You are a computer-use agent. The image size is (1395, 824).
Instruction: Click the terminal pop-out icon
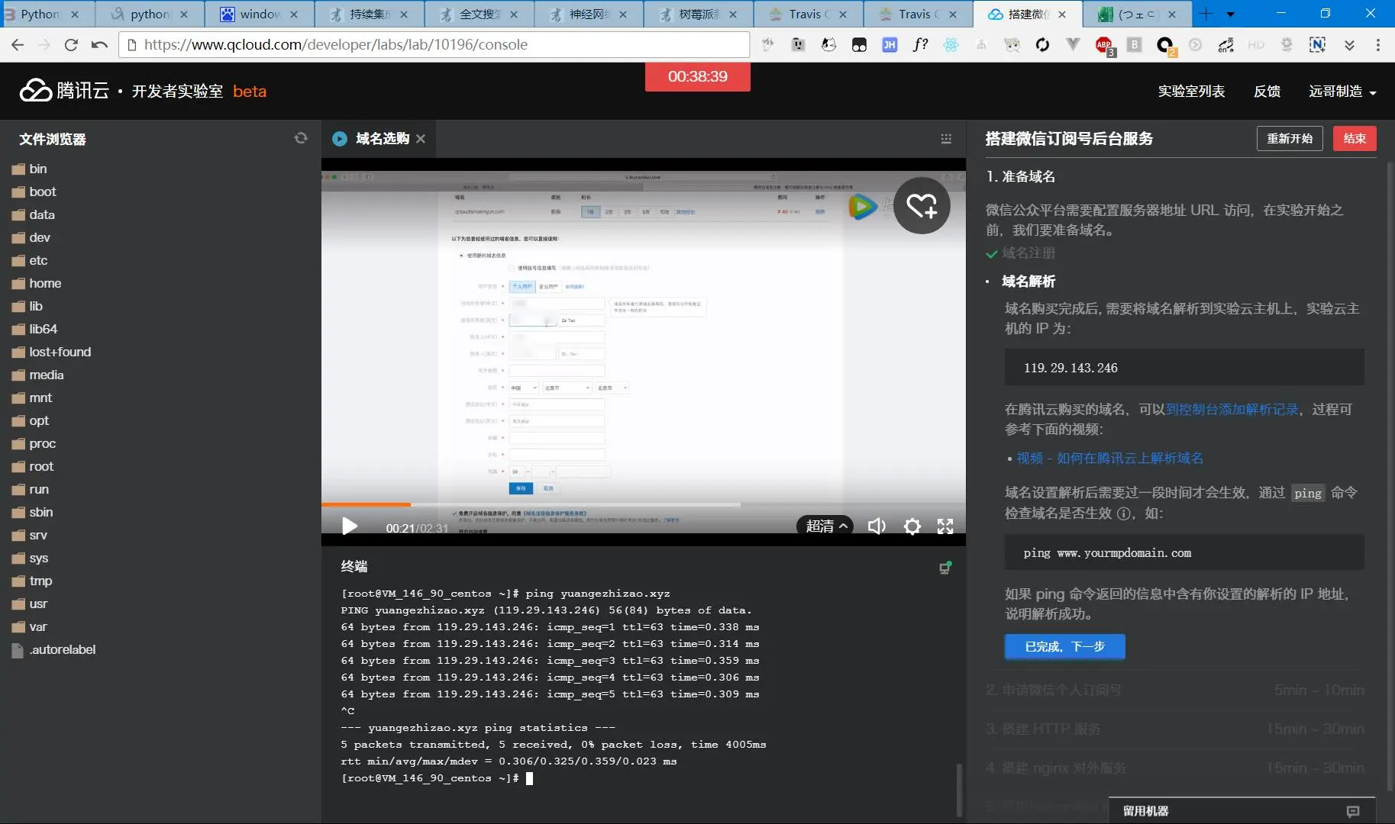[945, 568]
